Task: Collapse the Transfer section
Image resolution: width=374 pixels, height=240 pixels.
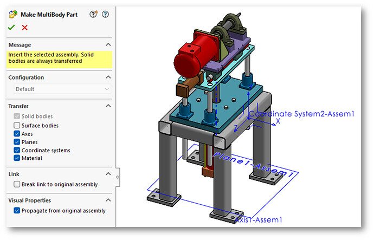Action: [108, 106]
